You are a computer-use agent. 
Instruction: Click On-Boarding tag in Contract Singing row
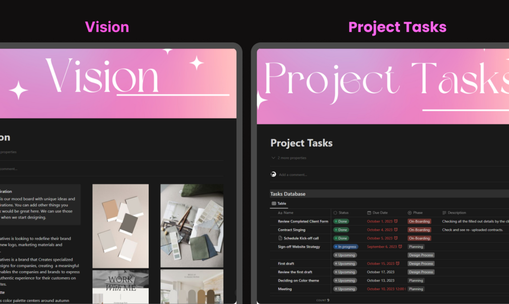[x=419, y=230]
